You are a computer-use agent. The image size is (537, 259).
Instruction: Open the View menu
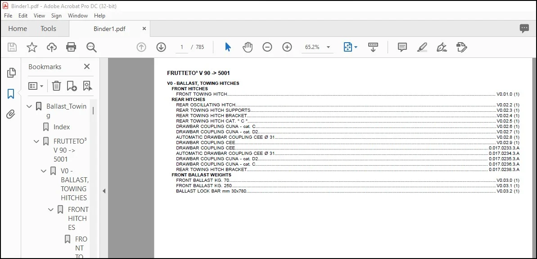click(39, 16)
